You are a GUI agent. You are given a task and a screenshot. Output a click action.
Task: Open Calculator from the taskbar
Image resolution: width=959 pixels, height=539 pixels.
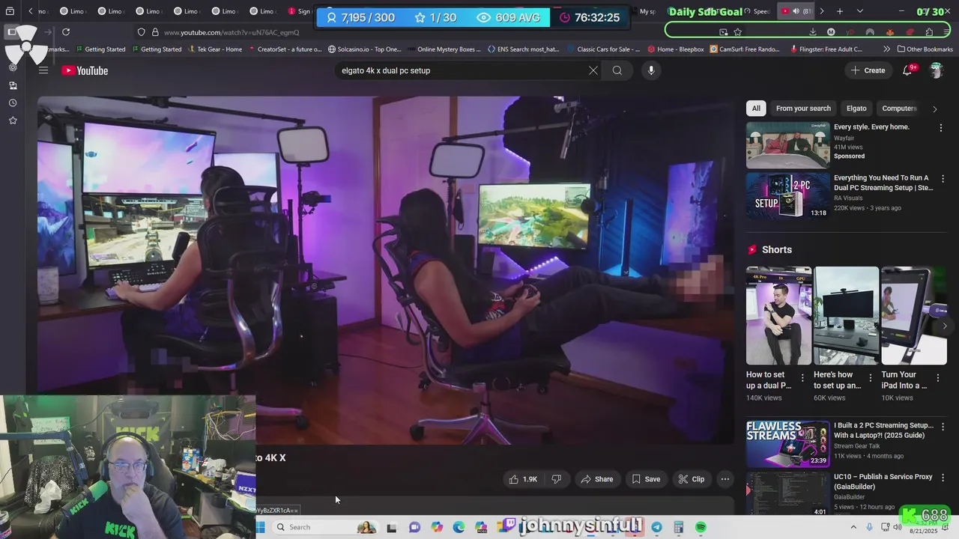click(x=678, y=527)
